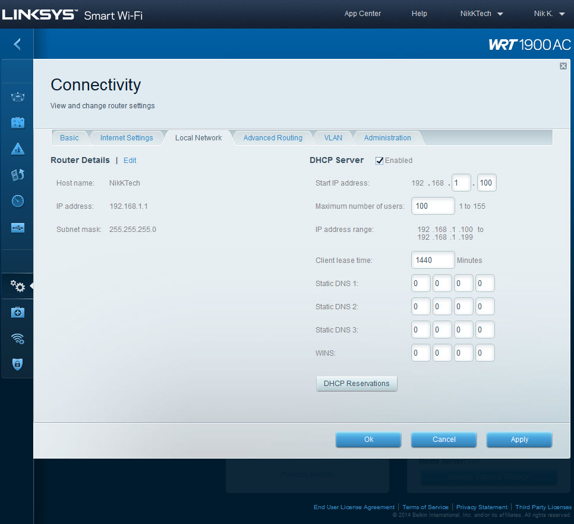574x524 pixels.
Task: Click the router IP address 192.168.1.1
Action: tap(128, 206)
